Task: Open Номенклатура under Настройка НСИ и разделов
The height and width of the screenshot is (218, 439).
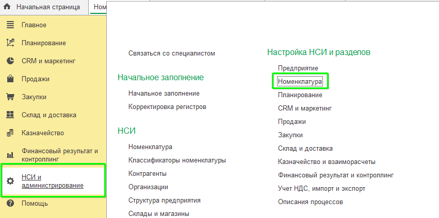Action: 300,82
